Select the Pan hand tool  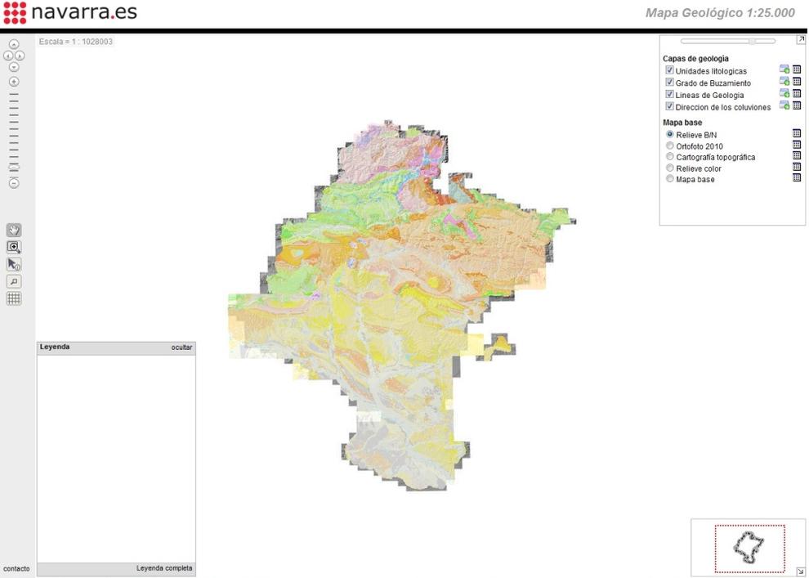(12, 229)
